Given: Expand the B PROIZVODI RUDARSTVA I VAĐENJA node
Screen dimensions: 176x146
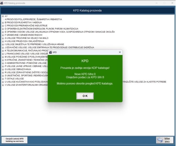Looking at the screenshot, I should click(x=3, y=22).
